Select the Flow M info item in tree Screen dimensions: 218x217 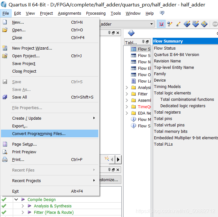pos(141,119)
